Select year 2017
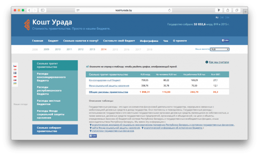 (138, 49)
